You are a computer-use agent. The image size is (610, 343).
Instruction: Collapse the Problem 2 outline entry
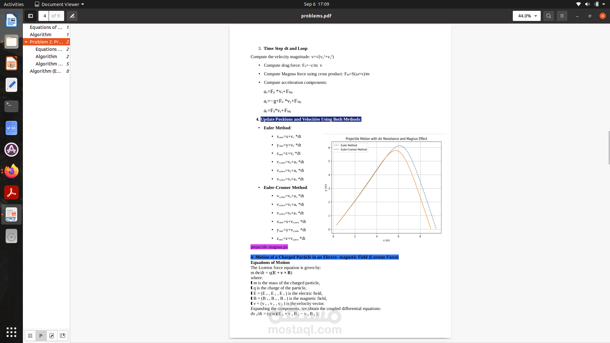(26, 42)
